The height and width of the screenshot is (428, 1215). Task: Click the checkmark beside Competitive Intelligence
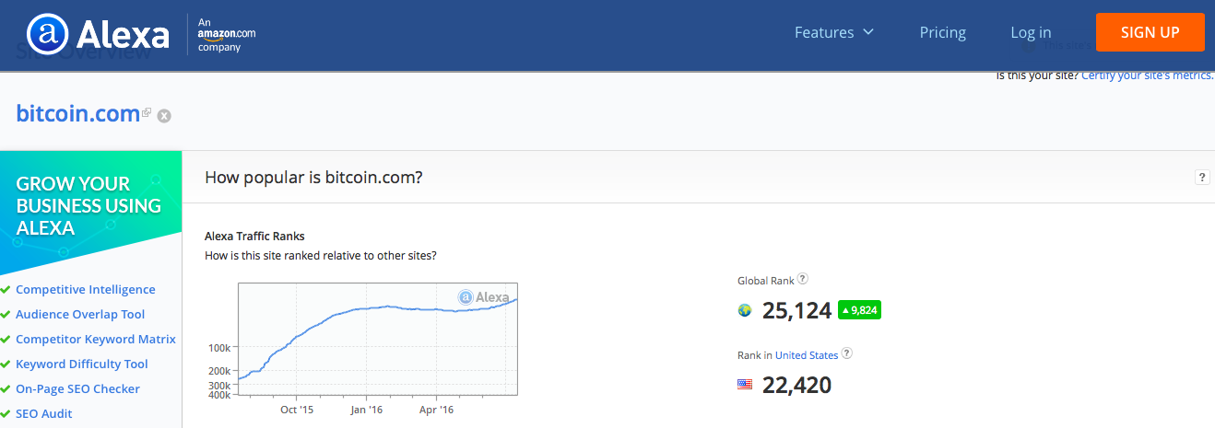tap(6, 289)
